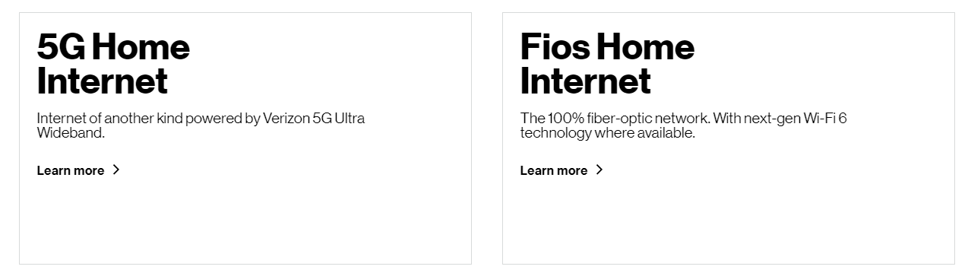
Task: Click "Verizon 5G Ultra" phrase in description
Action: tap(314, 119)
